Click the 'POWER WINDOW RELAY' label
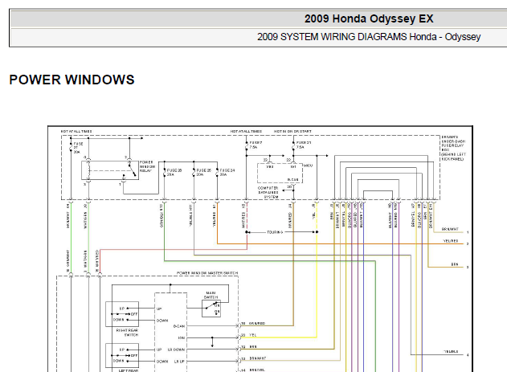The image size is (507, 372). point(147,166)
